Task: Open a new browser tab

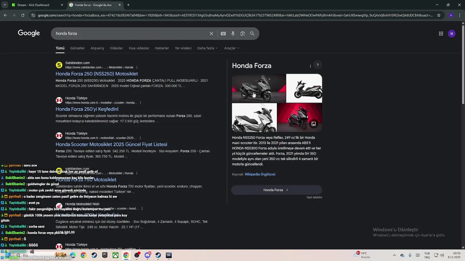Action: [x=128, y=5]
